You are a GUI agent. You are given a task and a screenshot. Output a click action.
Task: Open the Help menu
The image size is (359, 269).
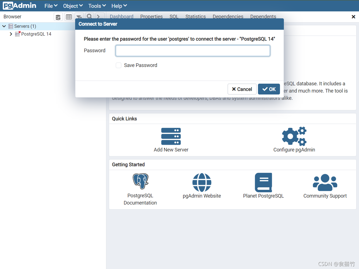(119, 6)
